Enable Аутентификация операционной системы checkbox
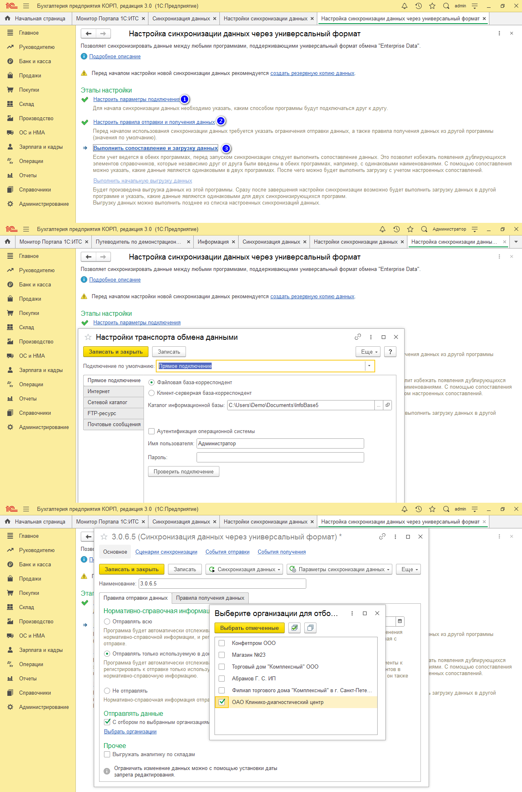Viewport: 522px width, 792px height. point(152,431)
